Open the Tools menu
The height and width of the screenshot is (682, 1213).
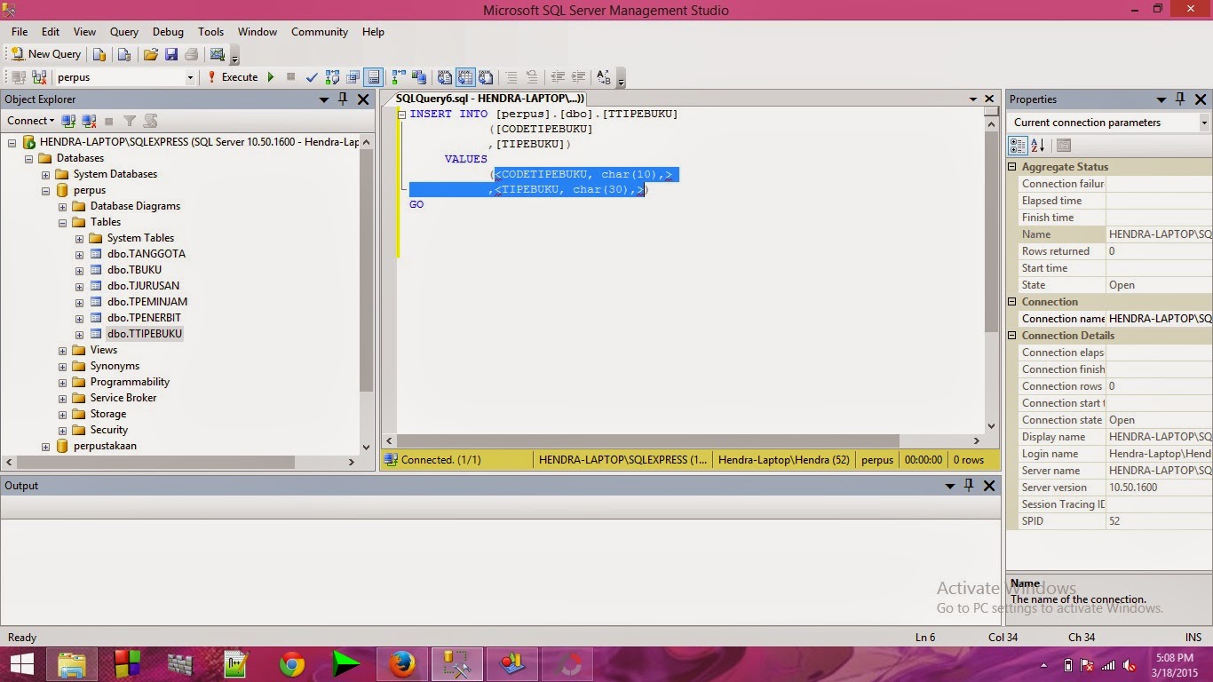[x=210, y=32]
